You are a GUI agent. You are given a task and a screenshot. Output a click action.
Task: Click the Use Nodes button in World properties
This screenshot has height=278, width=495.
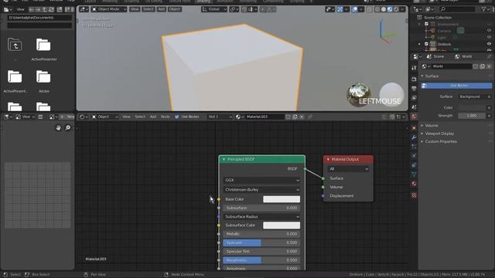[x=456, y=86]
